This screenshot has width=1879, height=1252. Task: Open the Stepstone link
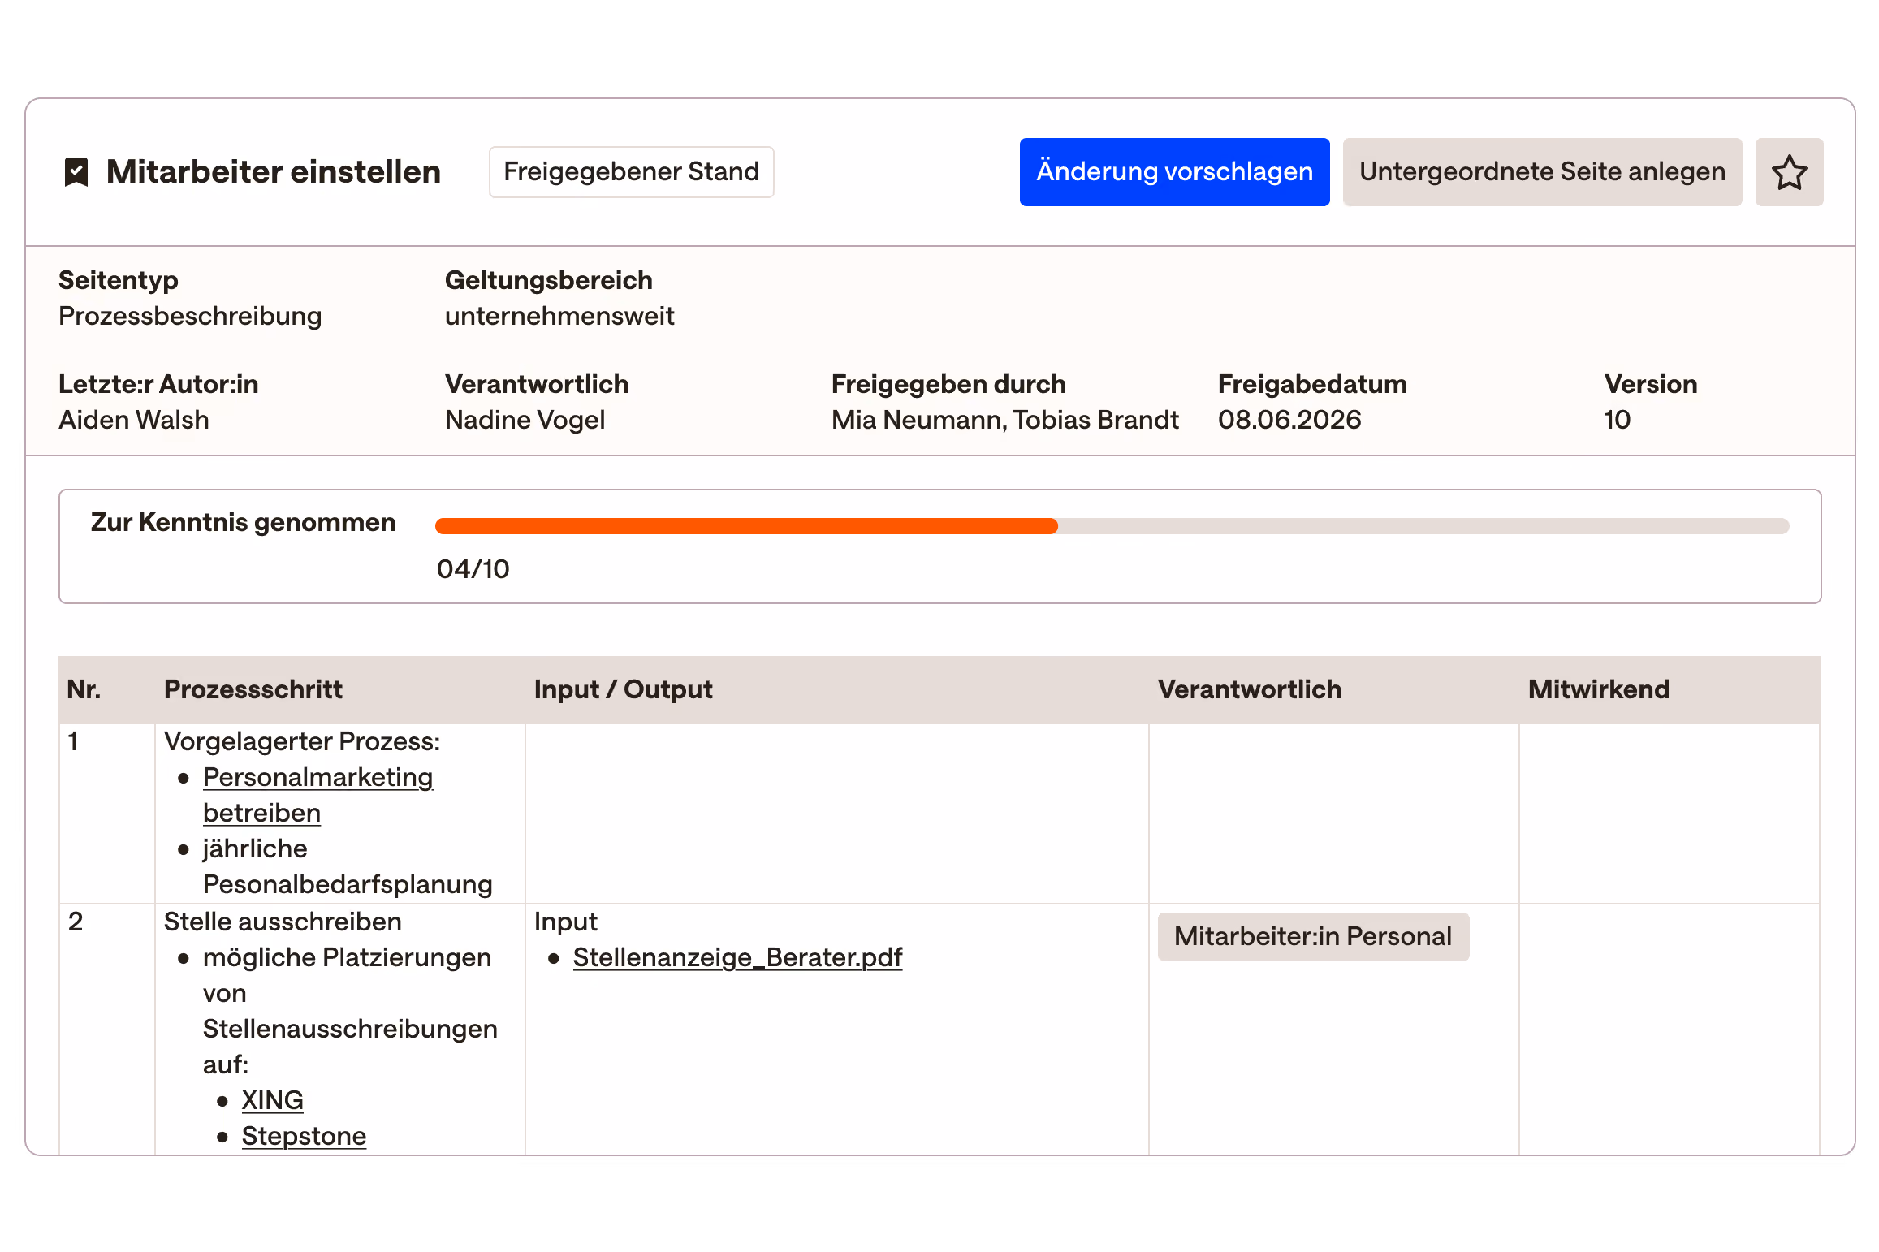(304, 1136)
